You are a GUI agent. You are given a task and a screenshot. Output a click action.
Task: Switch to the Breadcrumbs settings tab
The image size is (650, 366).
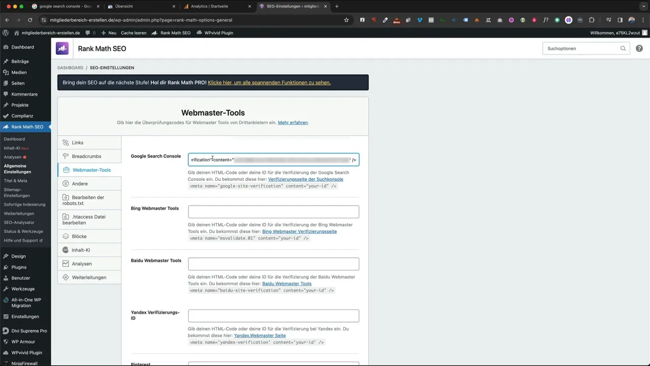click(x=86, y=157)
